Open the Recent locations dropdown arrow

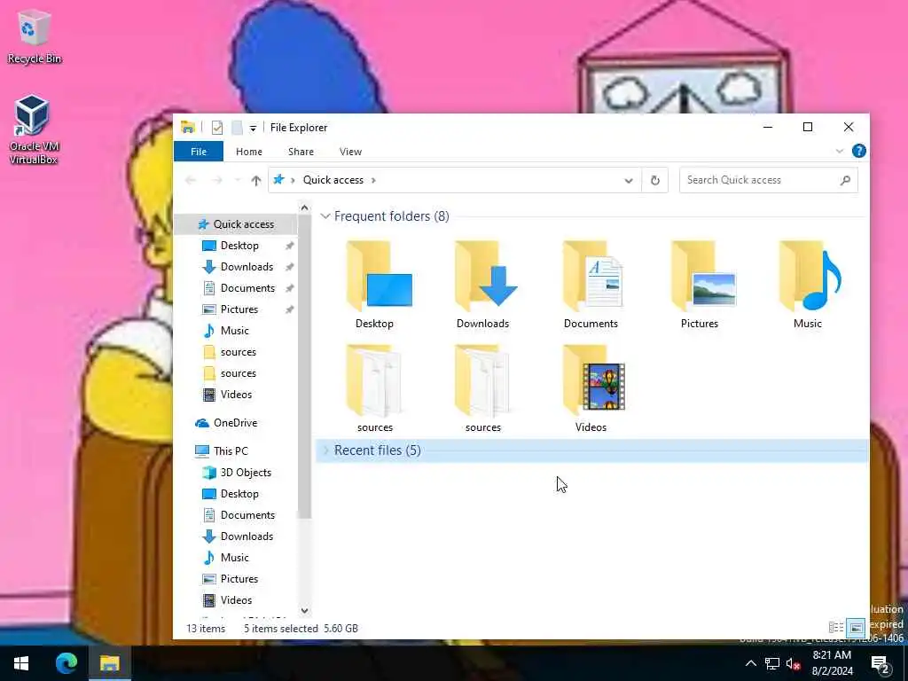[x=238, y=181]
